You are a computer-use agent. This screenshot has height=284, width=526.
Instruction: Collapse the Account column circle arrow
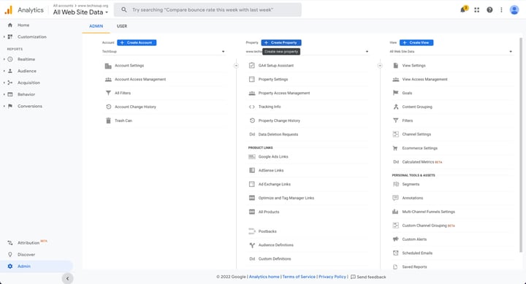tap(236, 66)
